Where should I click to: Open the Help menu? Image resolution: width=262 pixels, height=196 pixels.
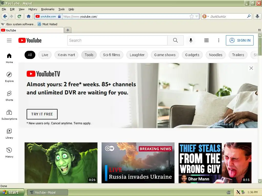(71, 9)
